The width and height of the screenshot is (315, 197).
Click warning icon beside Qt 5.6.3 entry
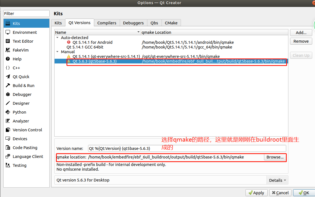[69, 61]
